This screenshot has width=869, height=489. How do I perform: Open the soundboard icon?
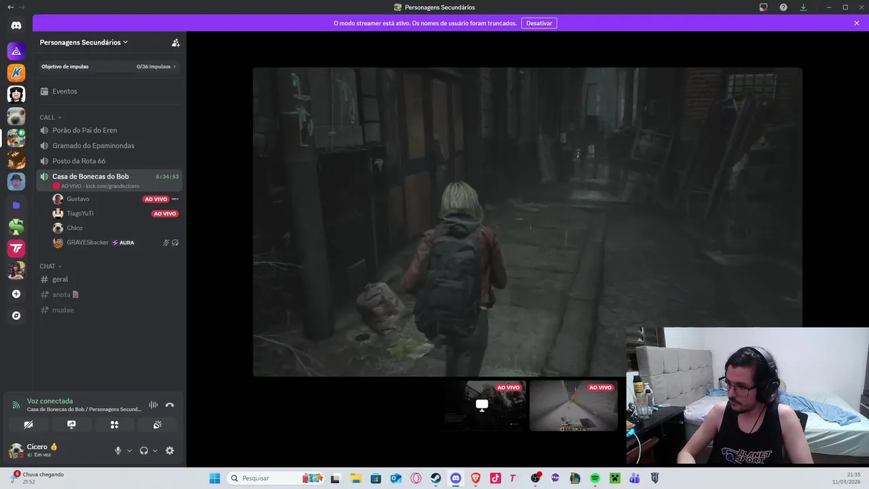[158, 424]
